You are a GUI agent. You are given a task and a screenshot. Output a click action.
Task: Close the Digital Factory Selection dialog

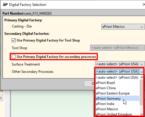[144, 4]
